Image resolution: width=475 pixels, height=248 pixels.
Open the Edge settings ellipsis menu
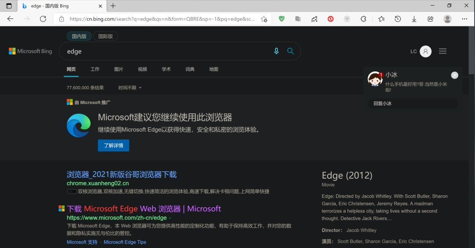(x=464, y=19)
